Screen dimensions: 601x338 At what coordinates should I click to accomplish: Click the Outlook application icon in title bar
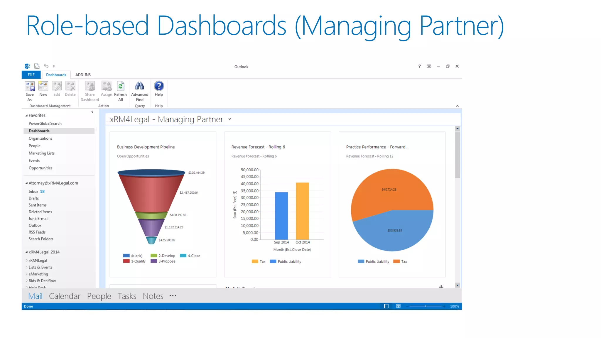pos(27,66)
